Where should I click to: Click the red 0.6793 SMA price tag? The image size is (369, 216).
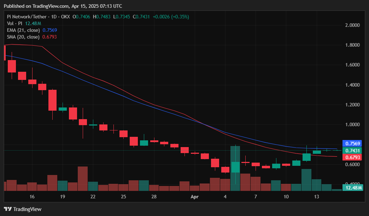[352, 157]
